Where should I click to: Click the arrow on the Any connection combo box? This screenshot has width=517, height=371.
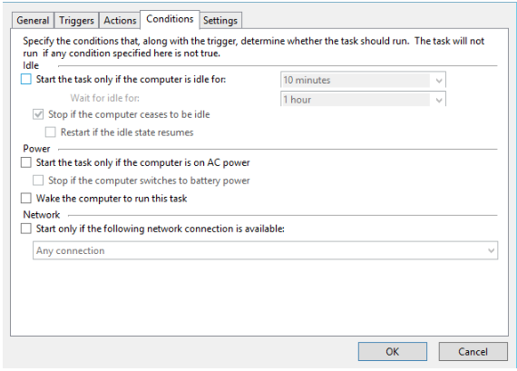pyautogui.click(x=491, y=250)
